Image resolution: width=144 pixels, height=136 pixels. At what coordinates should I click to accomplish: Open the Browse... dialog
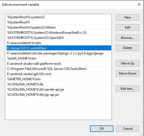(x=128, y=38)
